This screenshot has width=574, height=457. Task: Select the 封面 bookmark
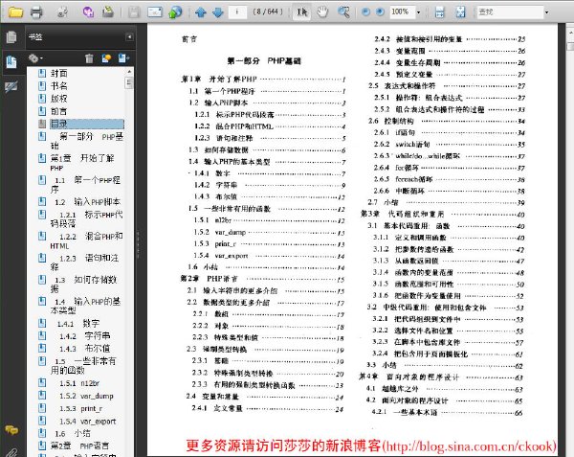coord(59,74)
